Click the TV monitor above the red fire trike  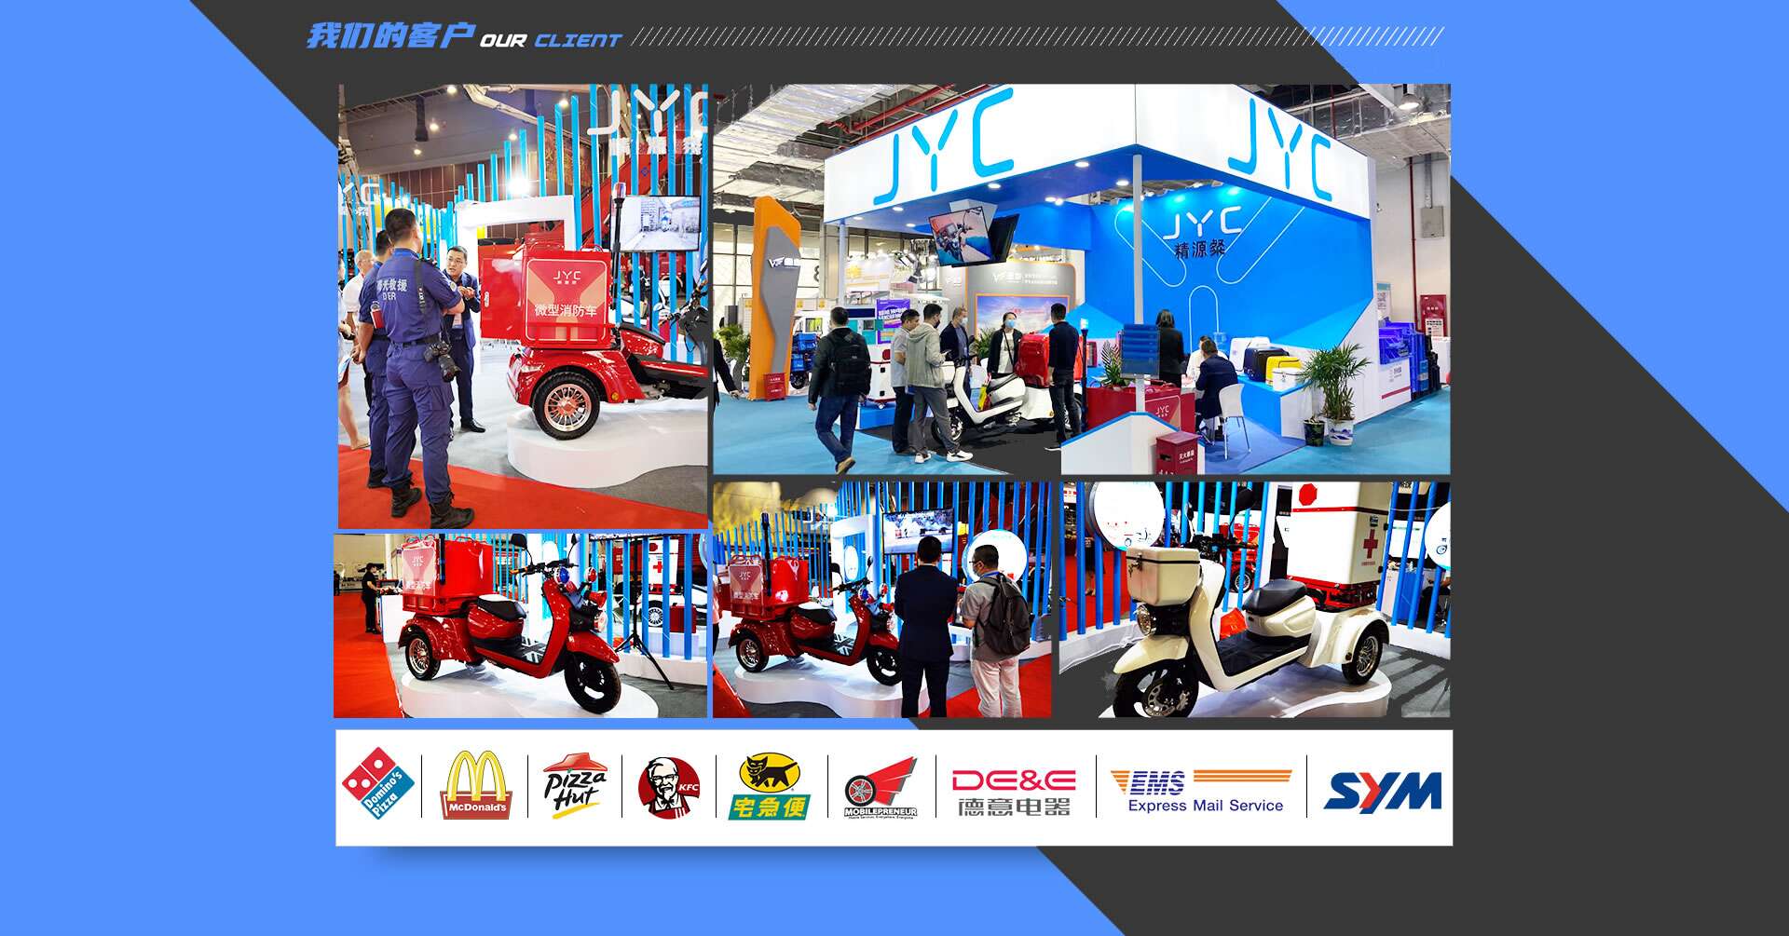click(x=660, y=223)
